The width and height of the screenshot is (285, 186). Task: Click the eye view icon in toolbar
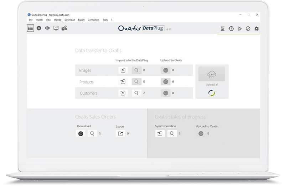coord(47,28)
